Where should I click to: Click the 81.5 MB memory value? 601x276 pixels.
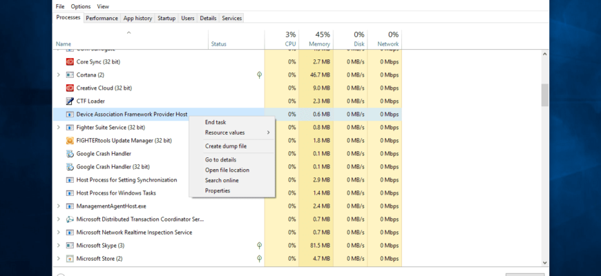320,246
